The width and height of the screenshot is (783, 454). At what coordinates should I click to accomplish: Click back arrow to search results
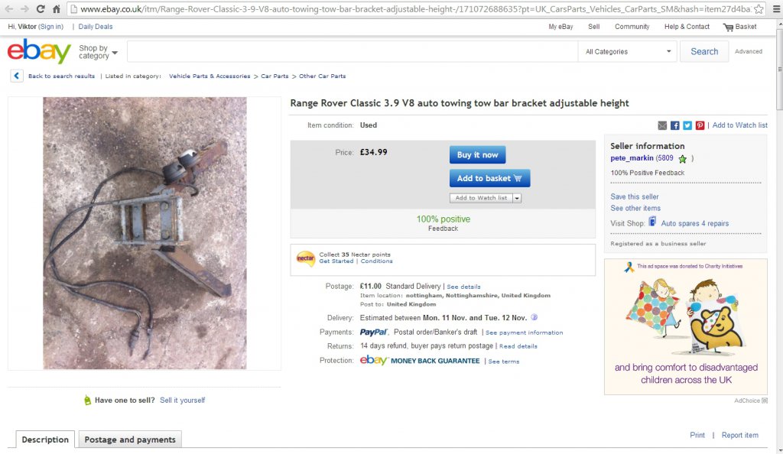coord(17,76)
